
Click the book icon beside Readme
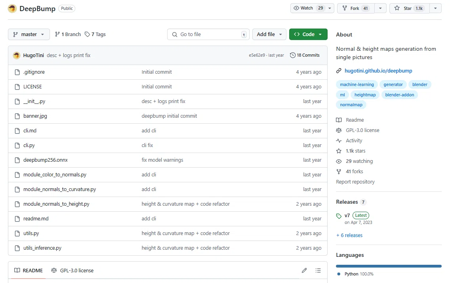pyautogui.click(x=339, y=120)
